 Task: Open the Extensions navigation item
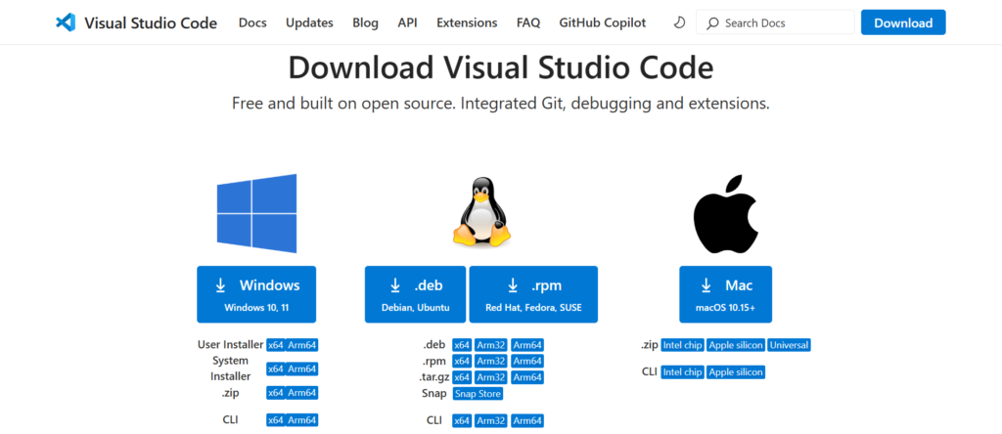pos(467,23)
